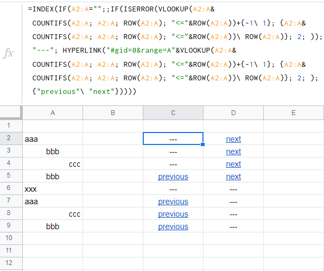Select cell A4 containing ccc
The width and height of the screenshot is (324, 271).
tap(53, 163)
